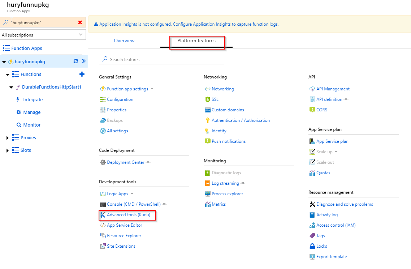
Task: Click the red X to clear the search
Action: click(80, 22)
